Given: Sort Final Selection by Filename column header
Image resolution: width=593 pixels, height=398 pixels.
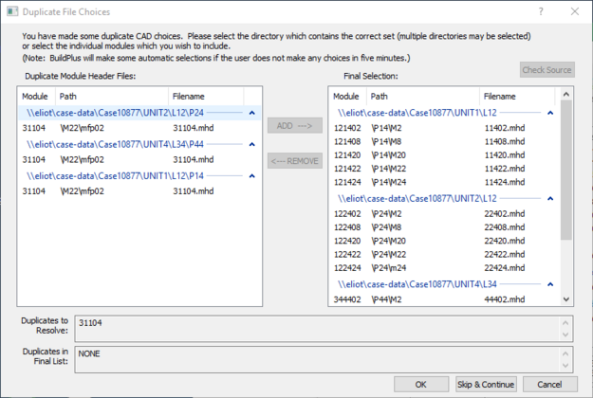Looking at the screenshot, I should click(500, 96).
